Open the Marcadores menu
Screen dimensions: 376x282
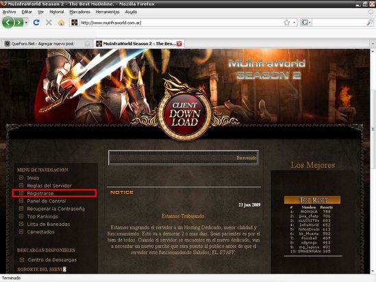tap(79, 12)
